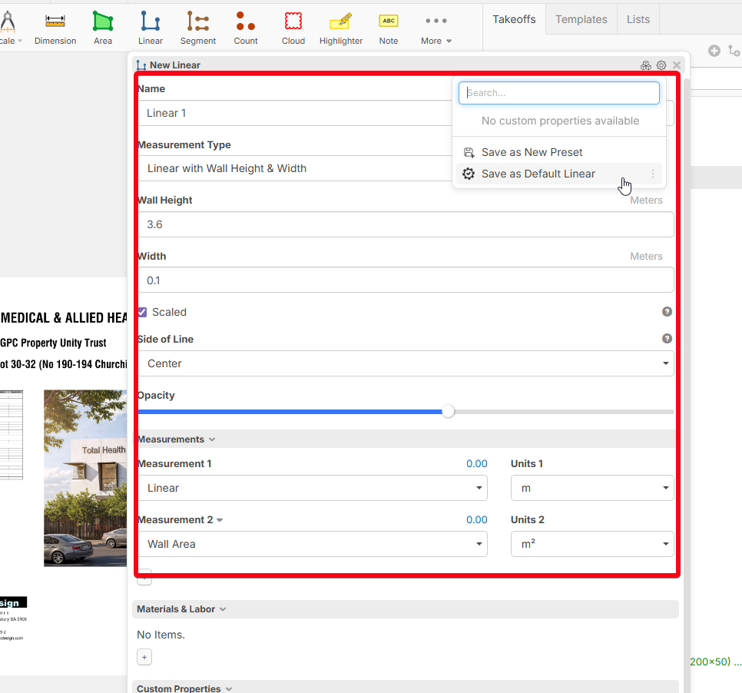The image size is (742, 693).
Task: Choose Save as Default Linear
Action: click(x=538, y=174)
